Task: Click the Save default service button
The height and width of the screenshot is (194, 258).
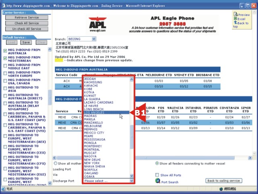Action: pyautogui.click(x=26, y=42)
